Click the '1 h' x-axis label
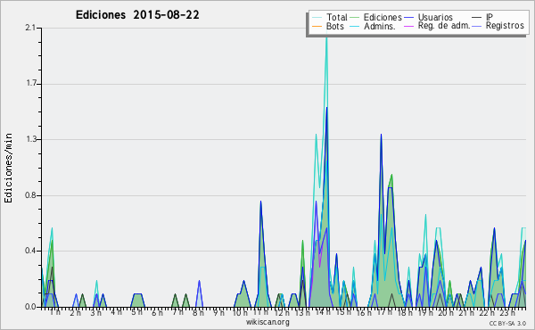 54,312
